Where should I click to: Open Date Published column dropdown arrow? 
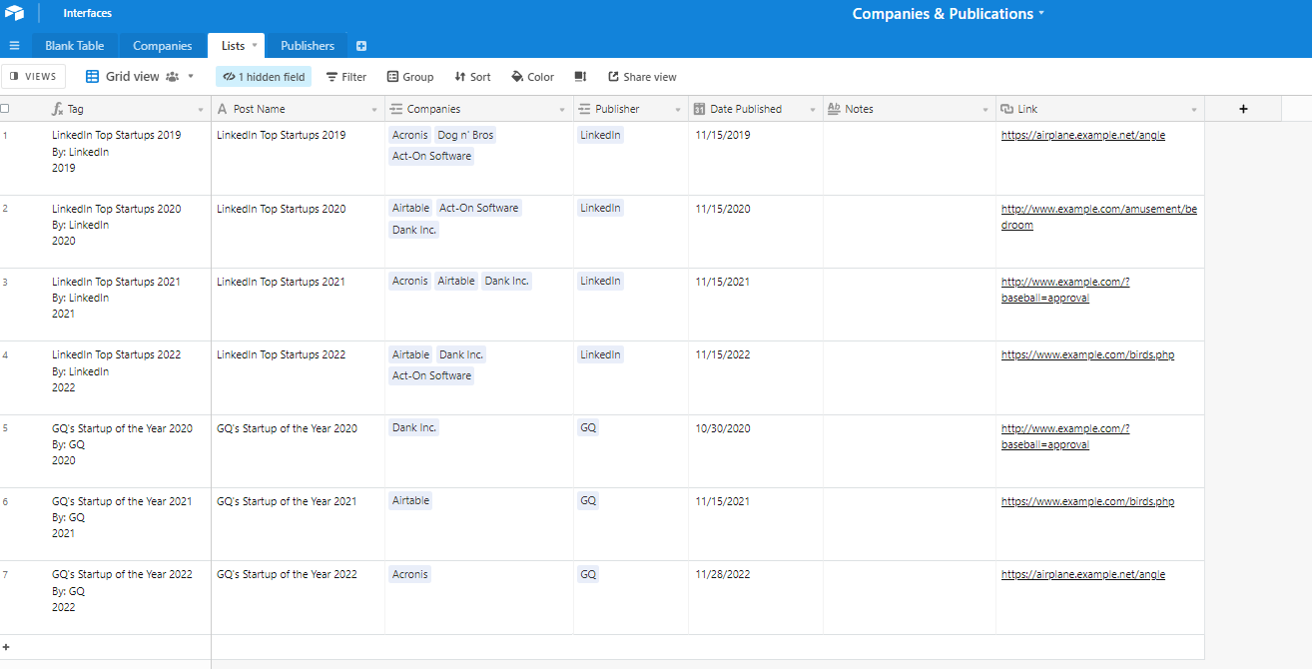tap(813, 110)
